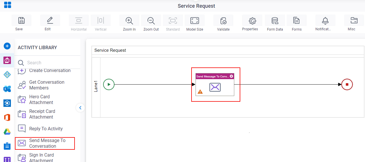This screenshot has height=162, width=365.
Task: Click the Standard size icon
Action: [173, 21]
